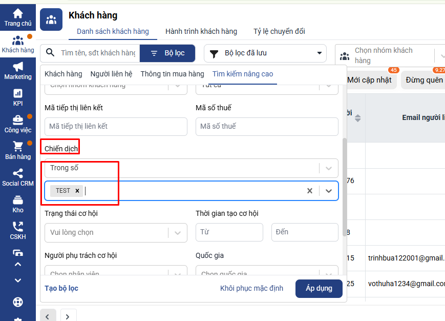Open the Kho warehouse icon
Image resolution: width=445 pixels, height=321 pixels.
[18, 200]
